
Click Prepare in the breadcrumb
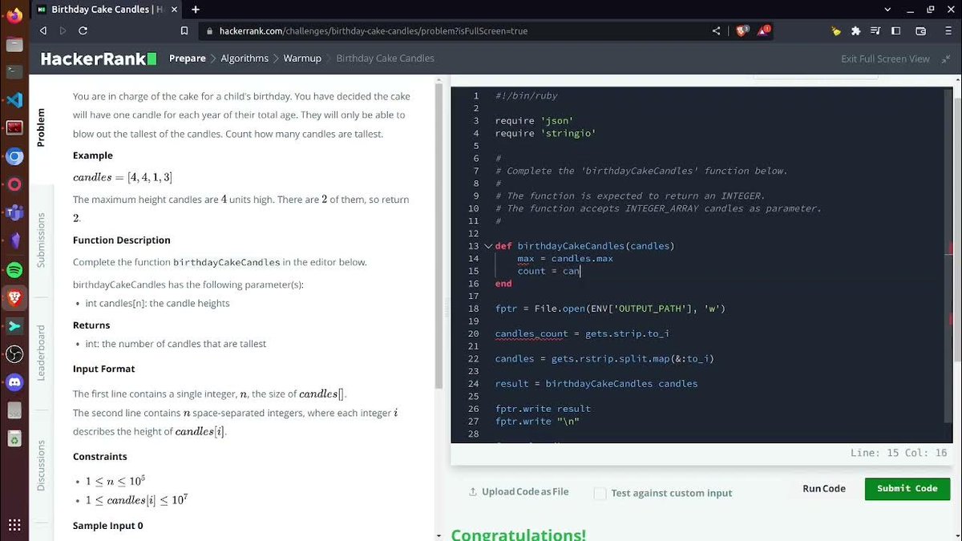click(188, 59)
